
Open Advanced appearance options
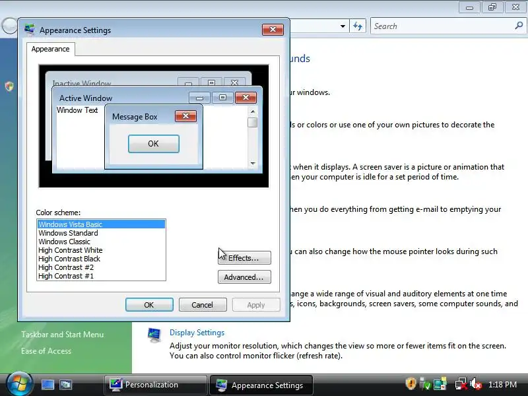pos(244,277)
